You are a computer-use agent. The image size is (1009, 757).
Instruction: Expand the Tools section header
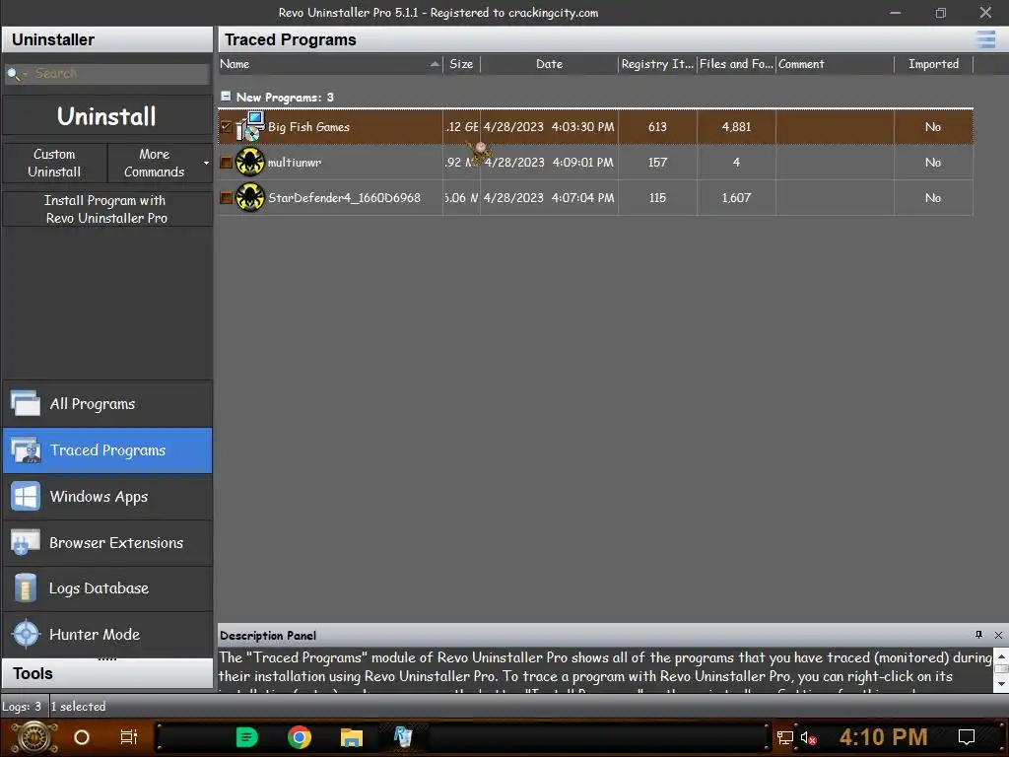106,673
